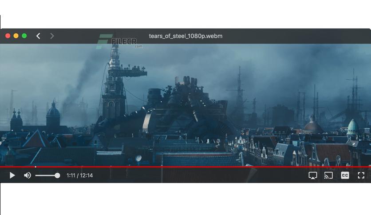This screenshot has height=215, width=371.
Task: Open AirPlay output options
Action: pyautogui.click(x=313, y=175)
